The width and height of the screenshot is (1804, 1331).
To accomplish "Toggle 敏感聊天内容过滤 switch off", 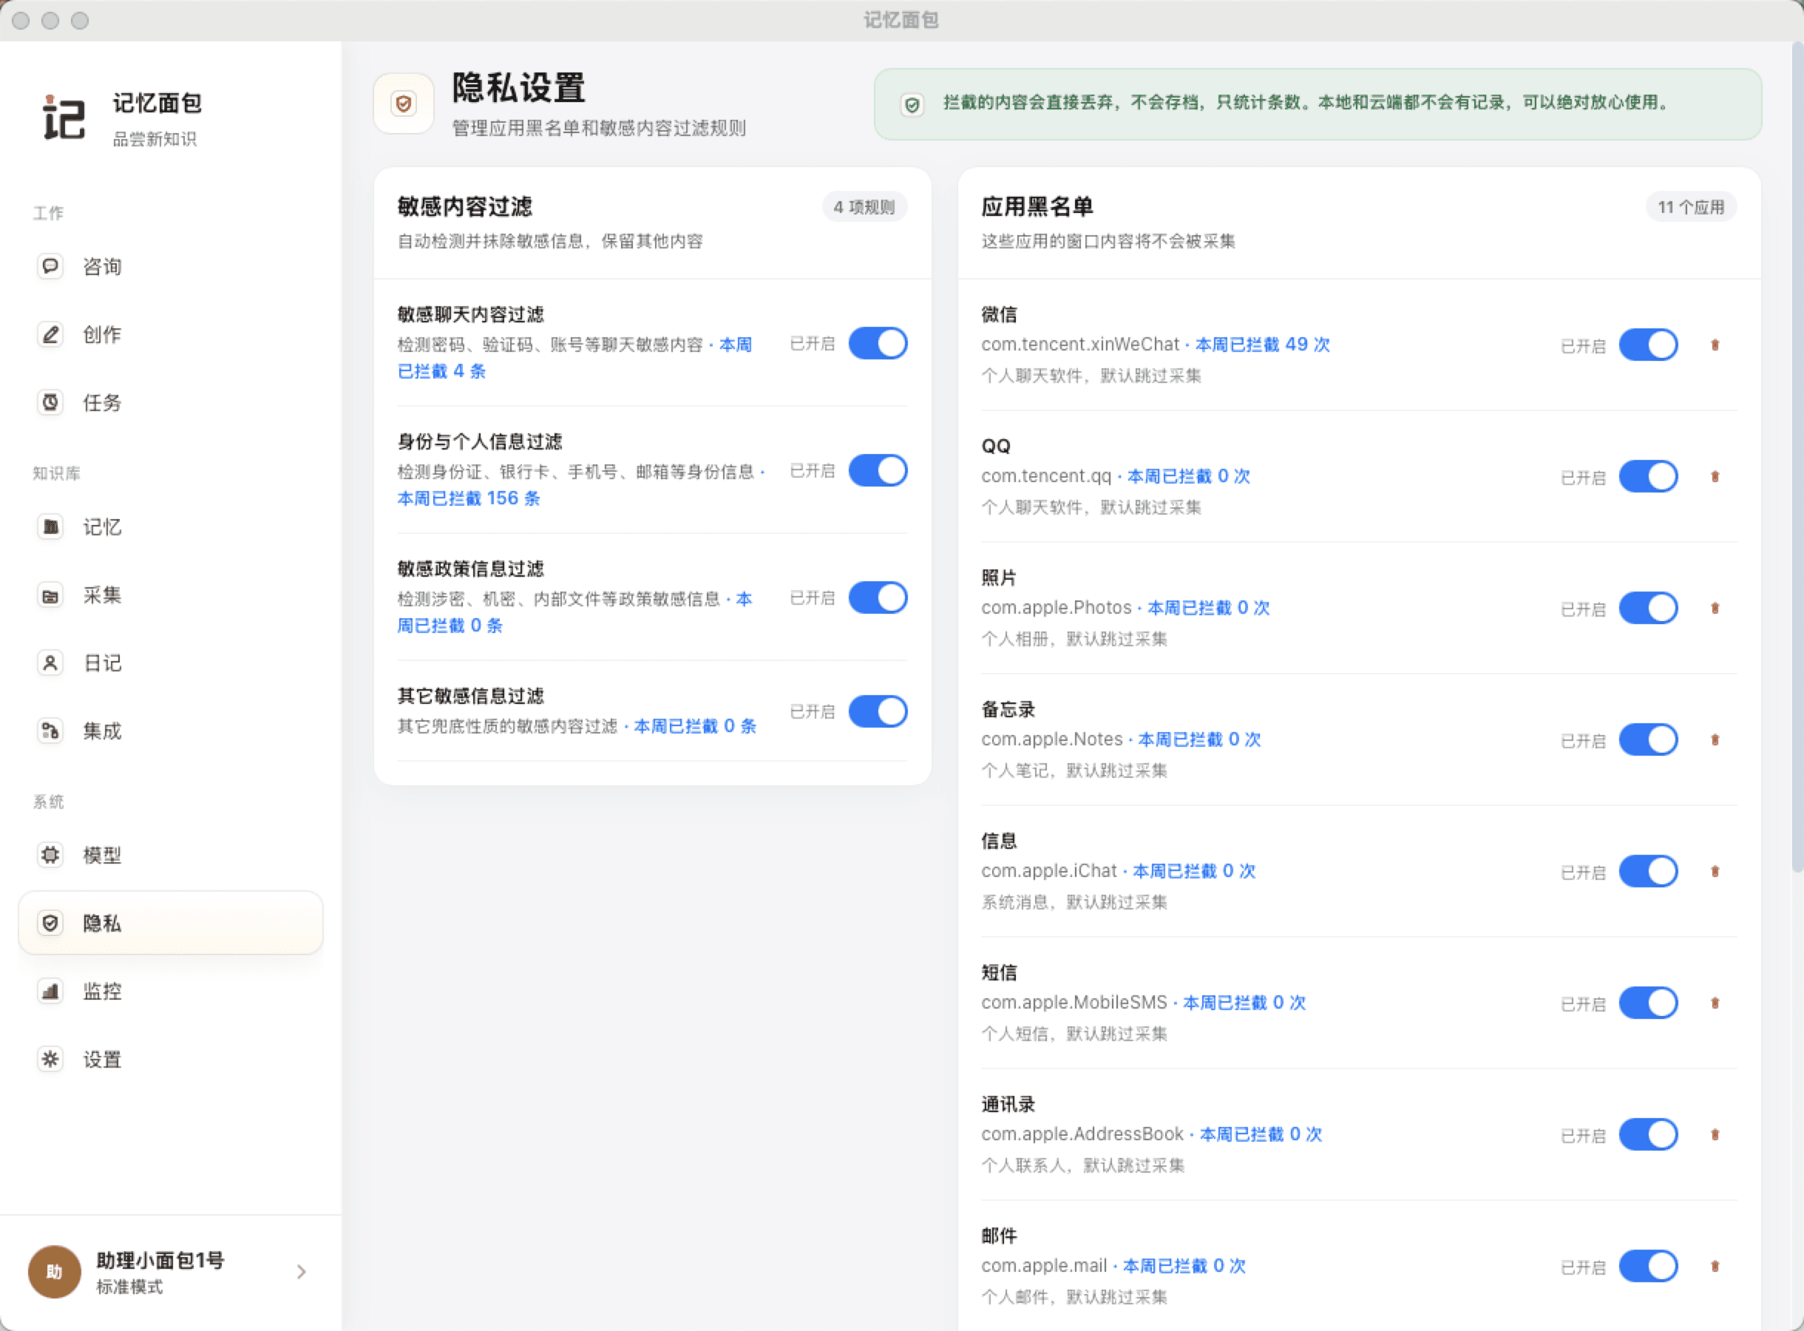I will point(878,343).
